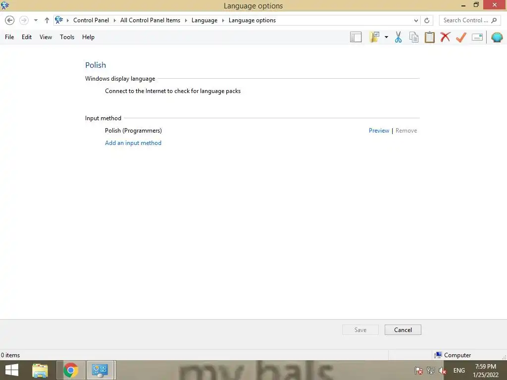Click the Cancel button
Viewport: 507px width, 380px height.
click(x=403, y=330)
